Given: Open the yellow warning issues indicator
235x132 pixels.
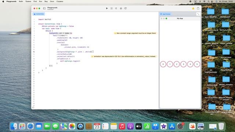Looking at the screenshot, I should pyautogui.click(x=193, y=8).
